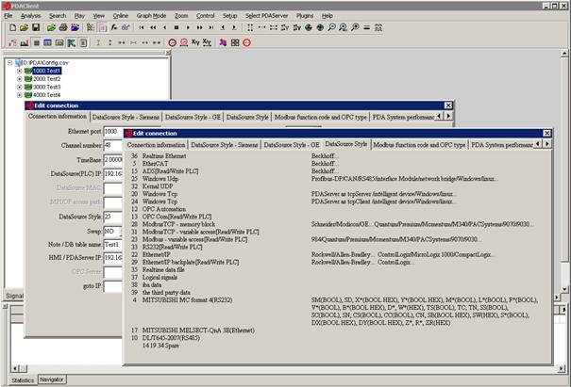This screenshot has height=387, width=571.
Task: Open the Graph Mode menu
Action: coord(150,16)
